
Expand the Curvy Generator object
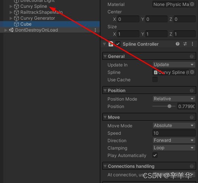(x=11, y=18)
